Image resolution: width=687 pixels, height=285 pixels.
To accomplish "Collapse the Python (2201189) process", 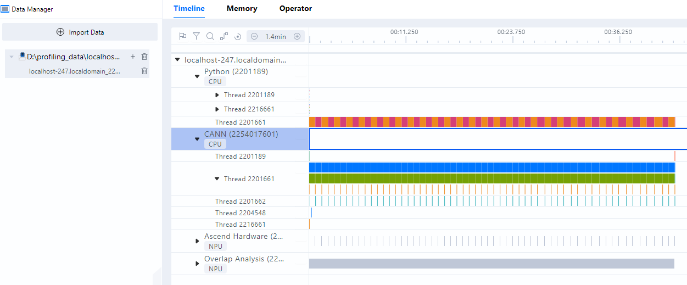I will coord(197,77).
